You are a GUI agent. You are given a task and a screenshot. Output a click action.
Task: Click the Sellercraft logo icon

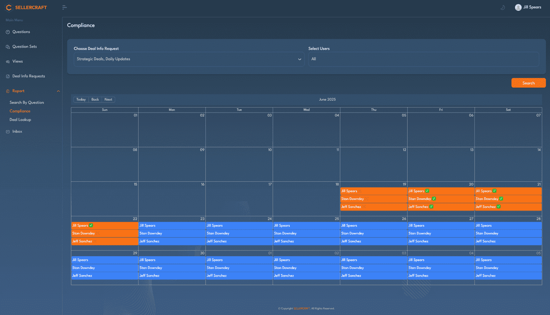[9, 7]
